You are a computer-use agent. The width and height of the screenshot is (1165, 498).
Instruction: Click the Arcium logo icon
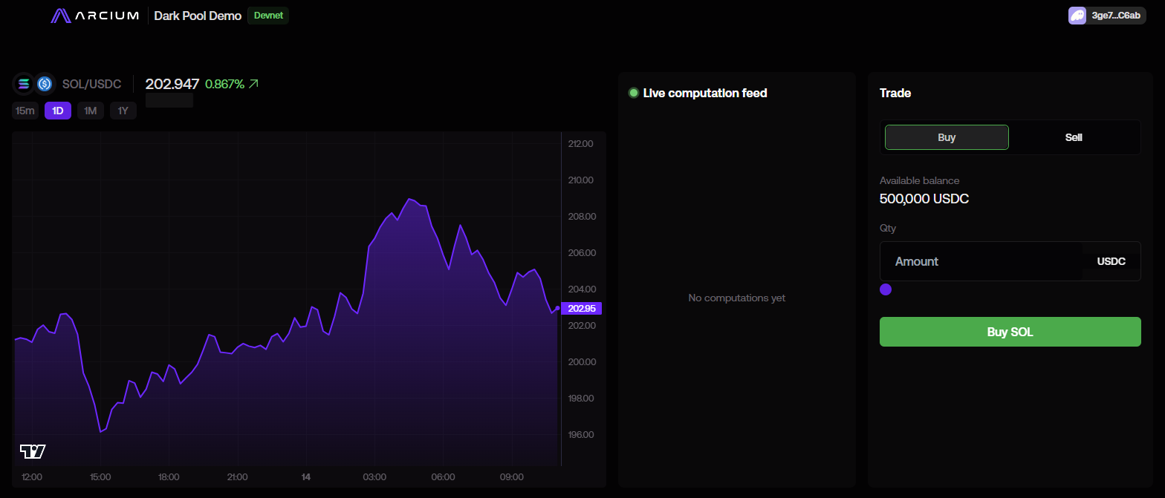[61, 16]
